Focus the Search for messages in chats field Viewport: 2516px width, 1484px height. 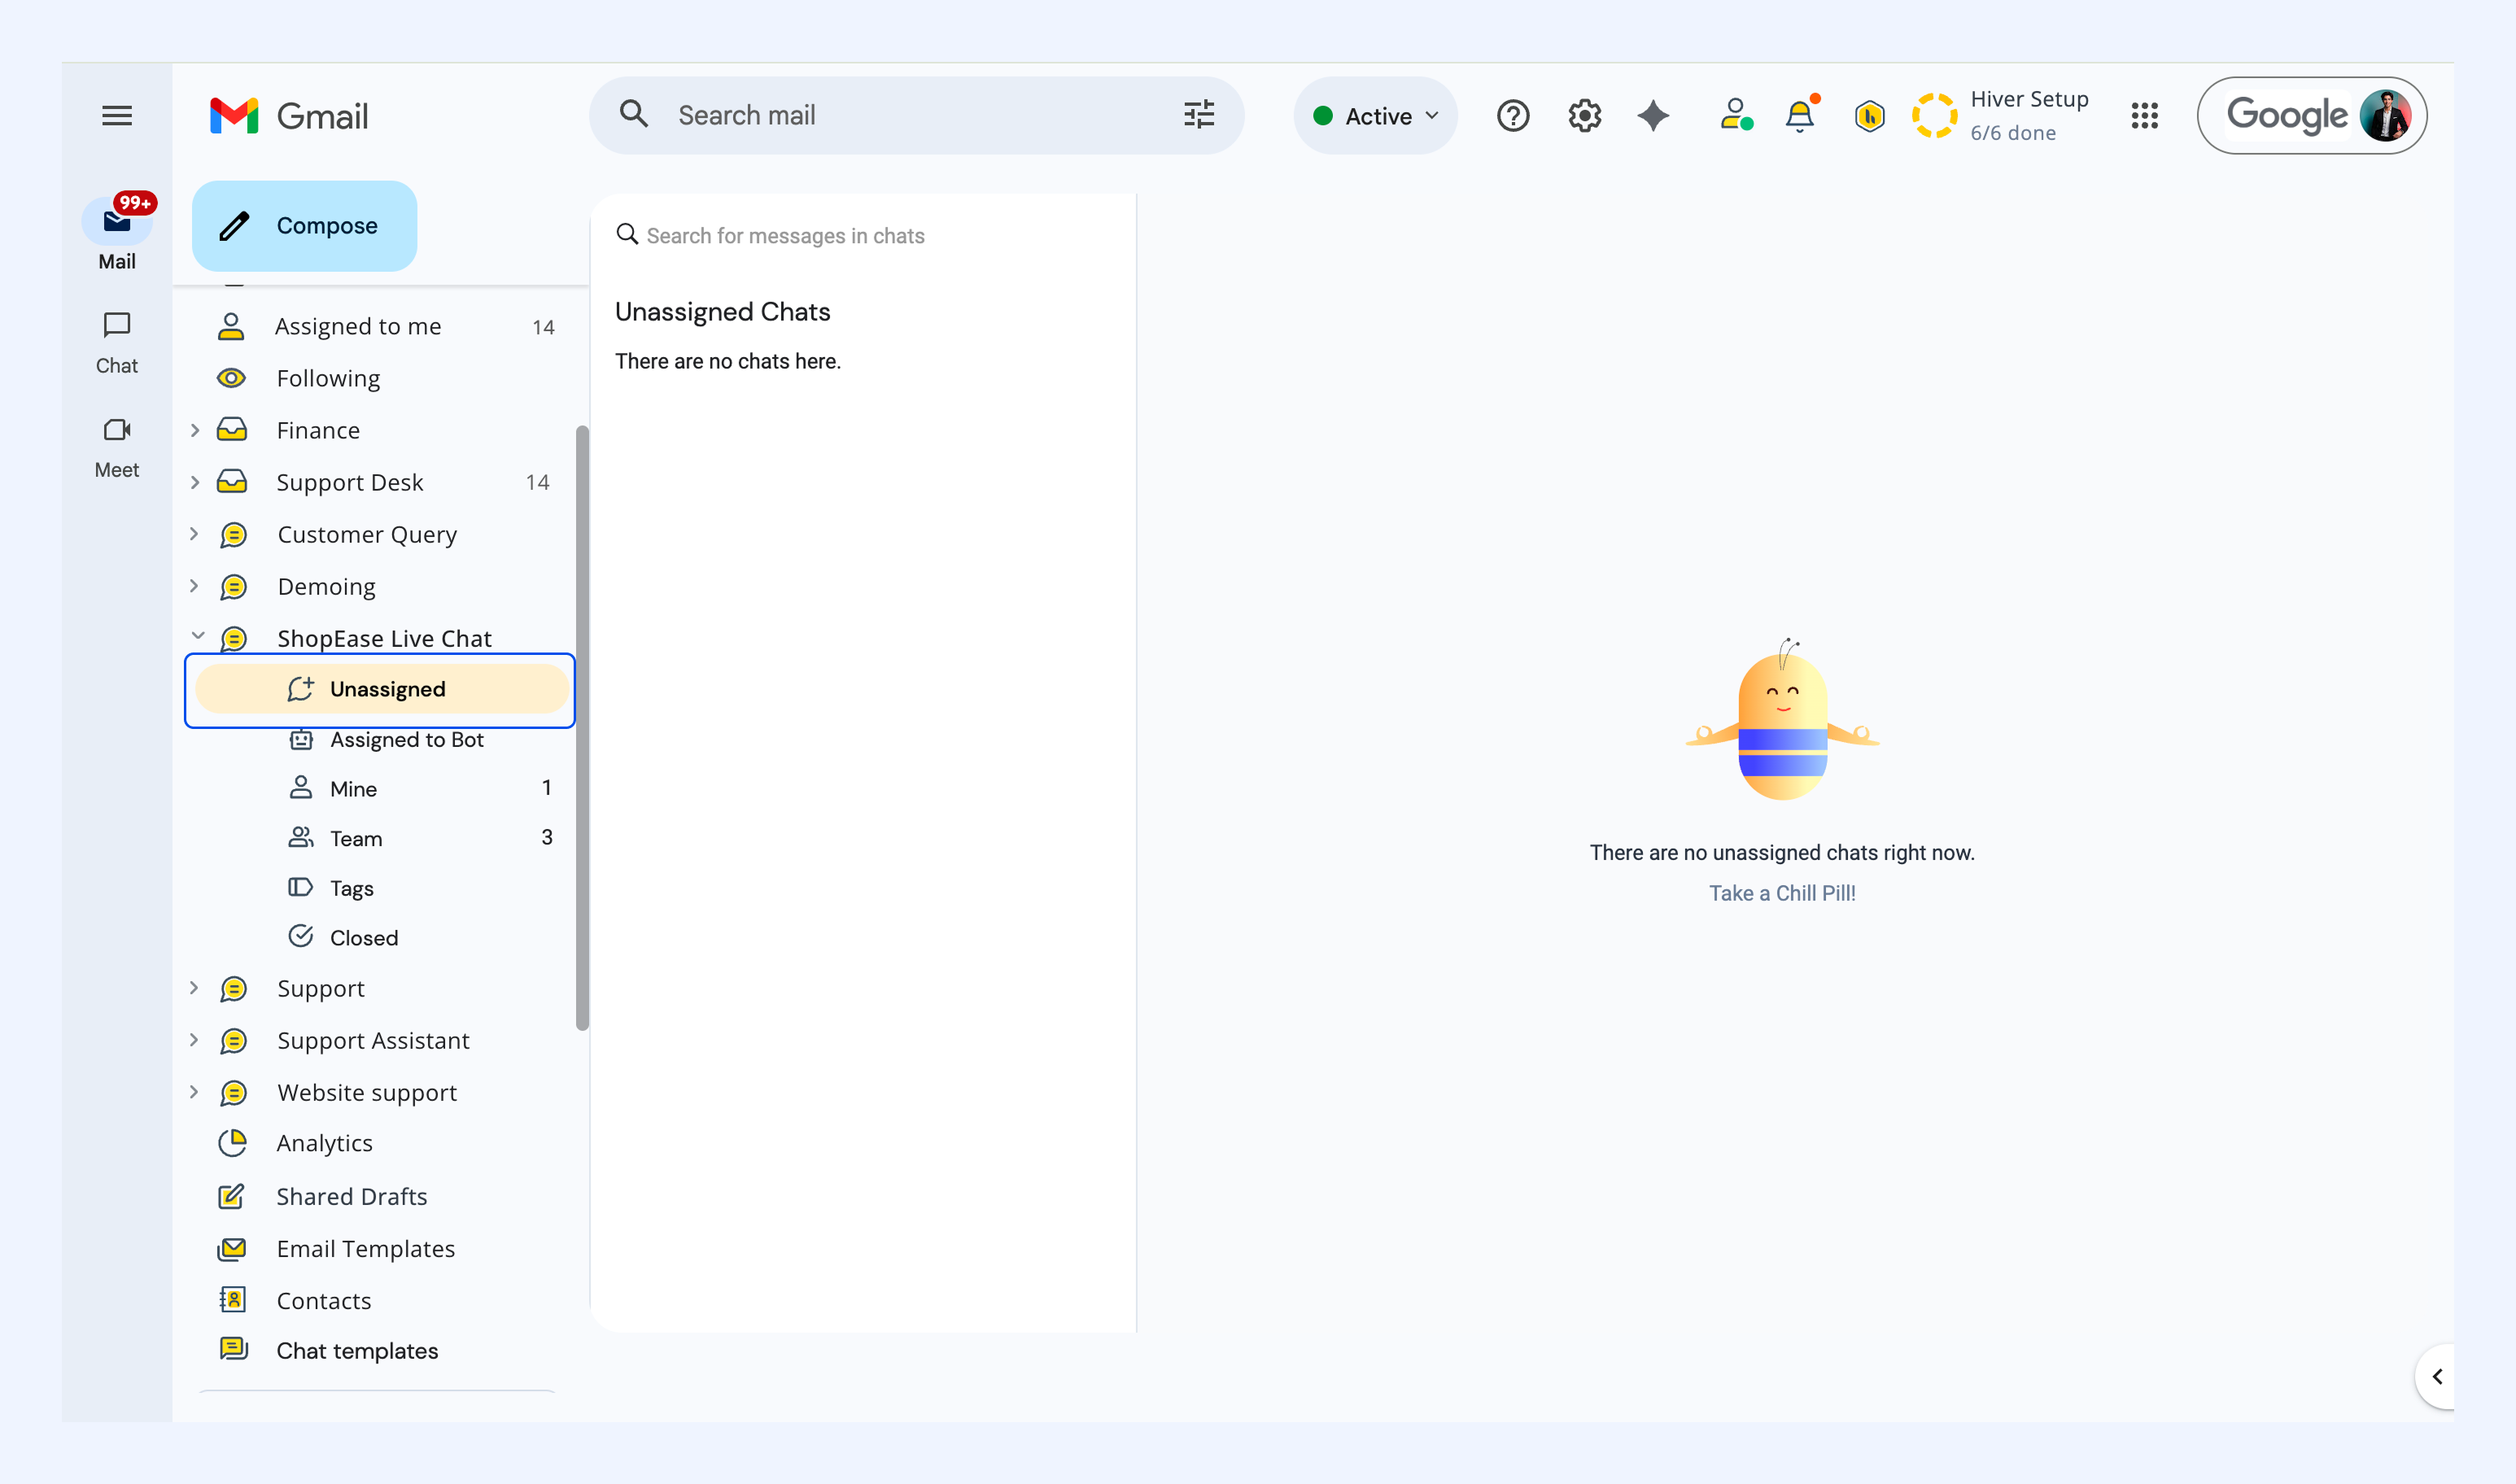[x=785, y=236]
